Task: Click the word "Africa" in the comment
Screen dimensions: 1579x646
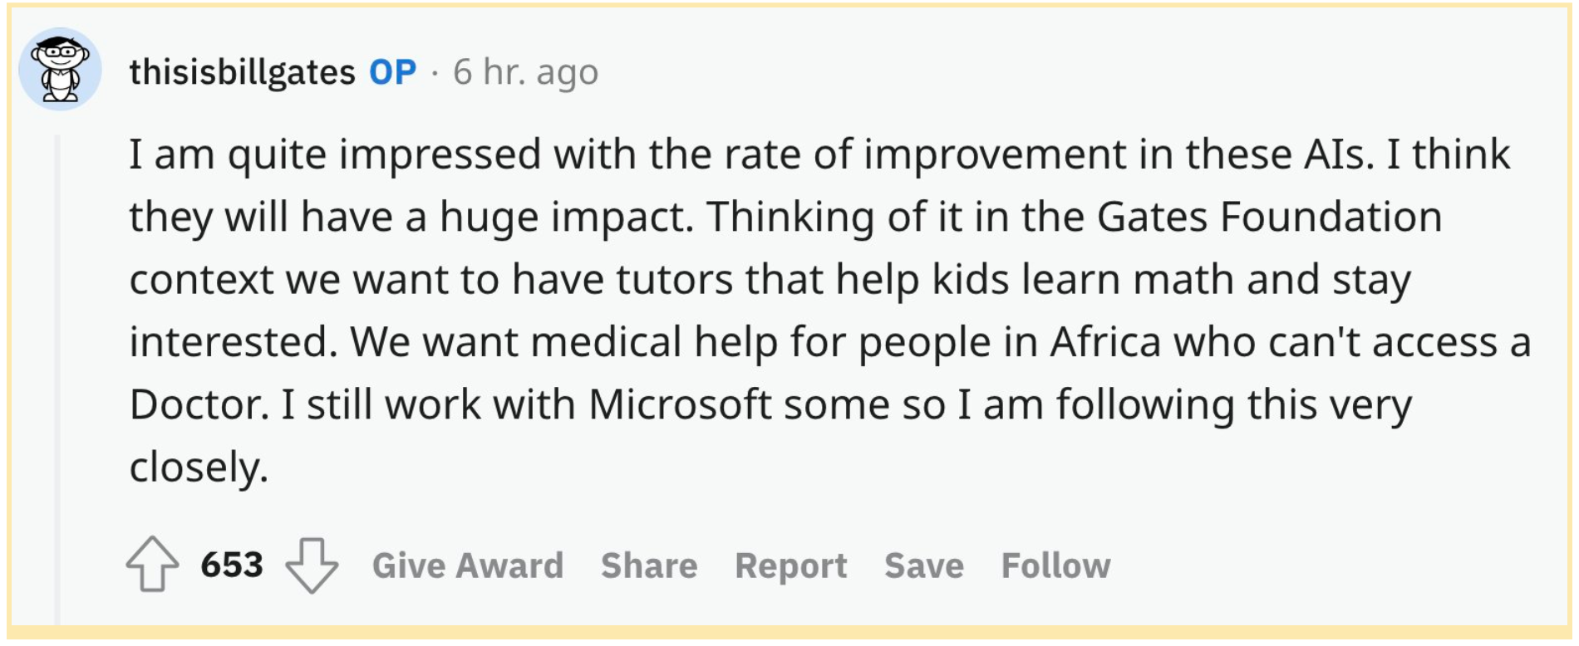Action: [1104, 342]
